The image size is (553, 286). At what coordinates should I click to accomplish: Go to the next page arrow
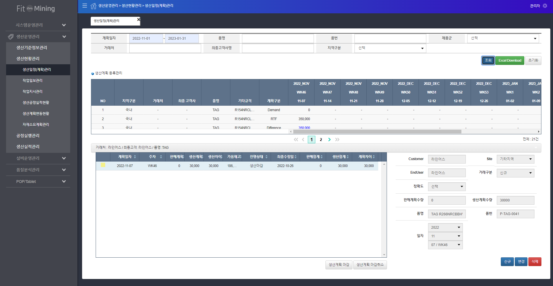(x=330, y=140)
